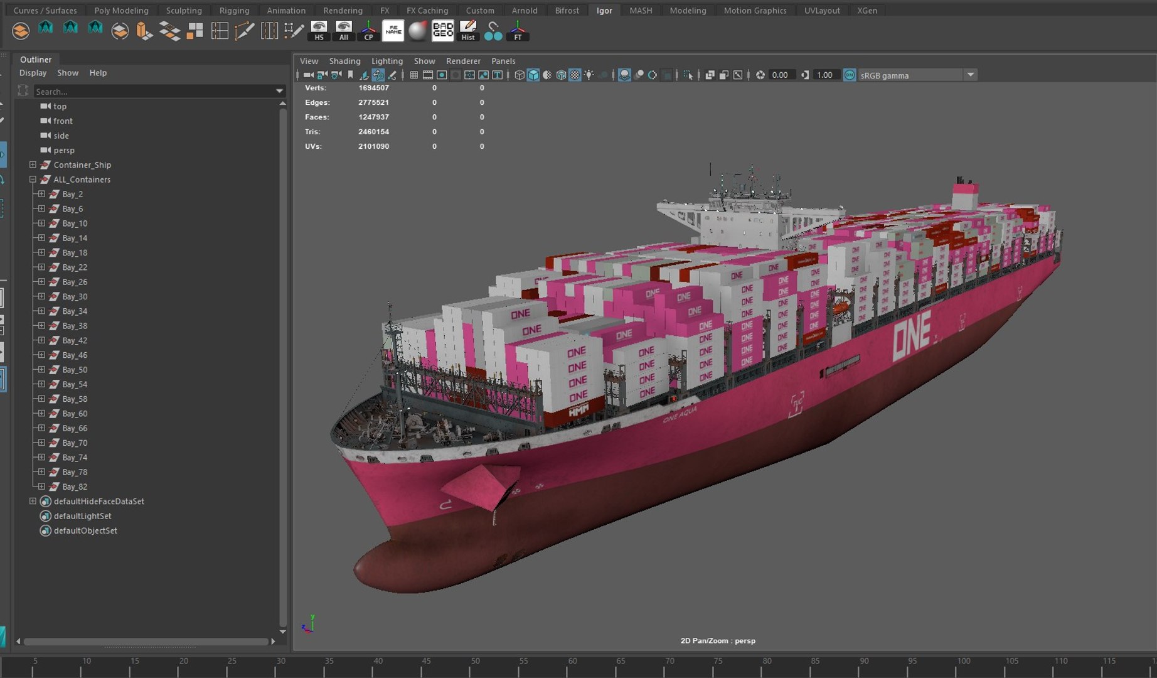Toggle use all lights bulb icon
The image size is (1157, 678).
tap(589, 75)
